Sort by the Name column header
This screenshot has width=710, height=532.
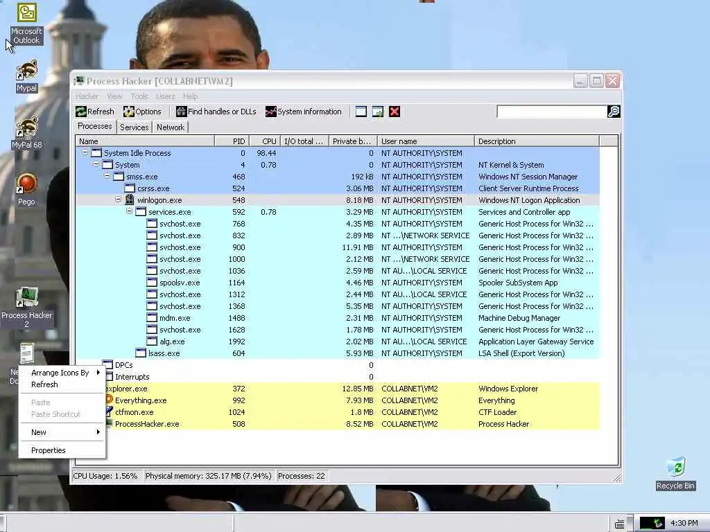(145, 141)
